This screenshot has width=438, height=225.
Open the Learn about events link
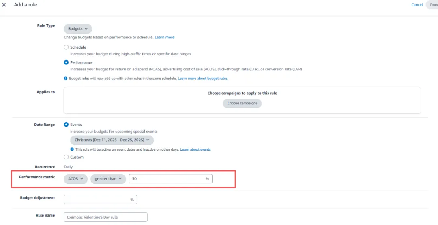pyautogui.click(x=195, y=149)
